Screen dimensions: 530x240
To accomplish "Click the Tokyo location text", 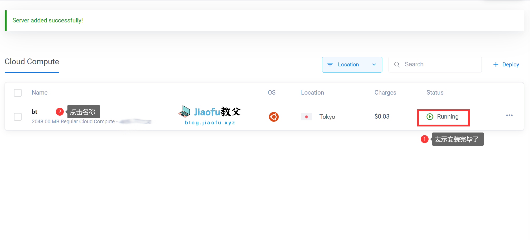I will point(327,117).
